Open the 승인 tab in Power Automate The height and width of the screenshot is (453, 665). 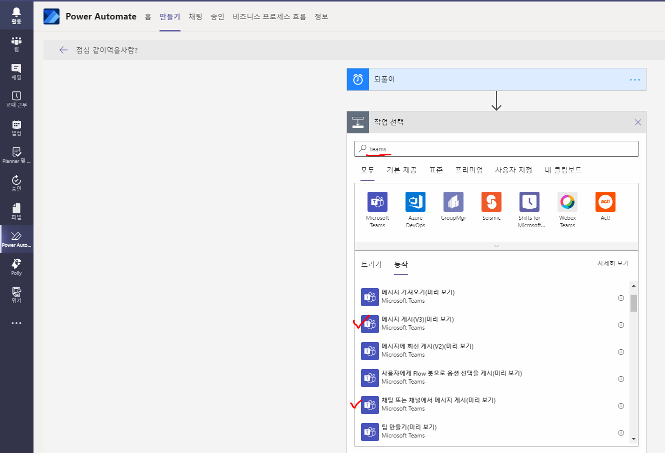pos(217,16)
